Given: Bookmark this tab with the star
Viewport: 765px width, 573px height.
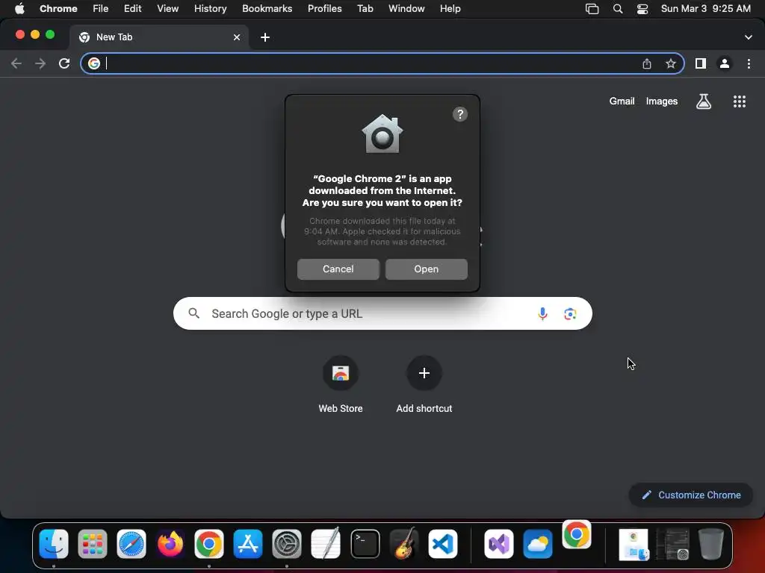Looking at the screenshot, I should click(x=671, y=63).
